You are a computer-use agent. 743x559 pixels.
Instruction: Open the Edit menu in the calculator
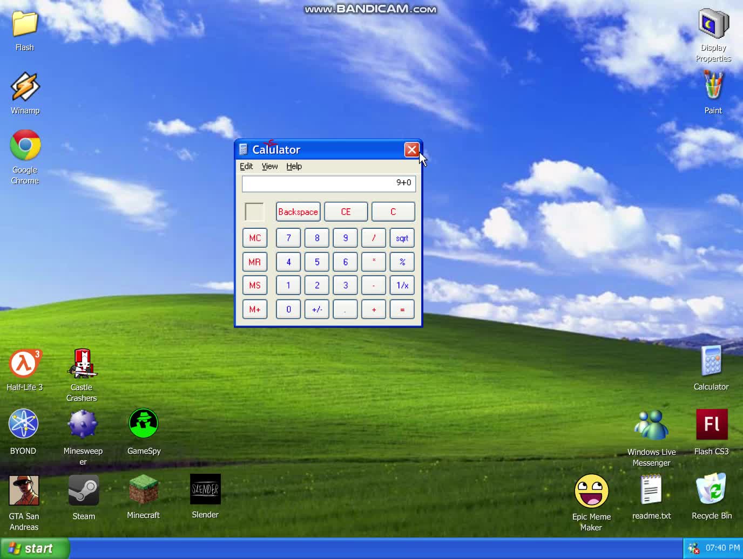pos(246,166)
